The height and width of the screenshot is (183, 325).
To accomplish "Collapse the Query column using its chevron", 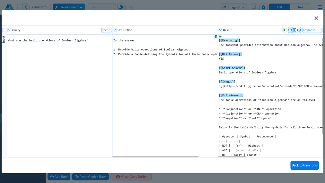I will (x=9, y=30).
